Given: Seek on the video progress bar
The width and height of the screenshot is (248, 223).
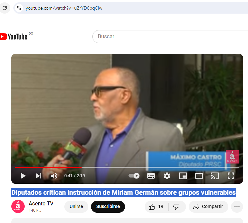Looking at the screenshot, I should pyautogui.click(x=127, y=167).
